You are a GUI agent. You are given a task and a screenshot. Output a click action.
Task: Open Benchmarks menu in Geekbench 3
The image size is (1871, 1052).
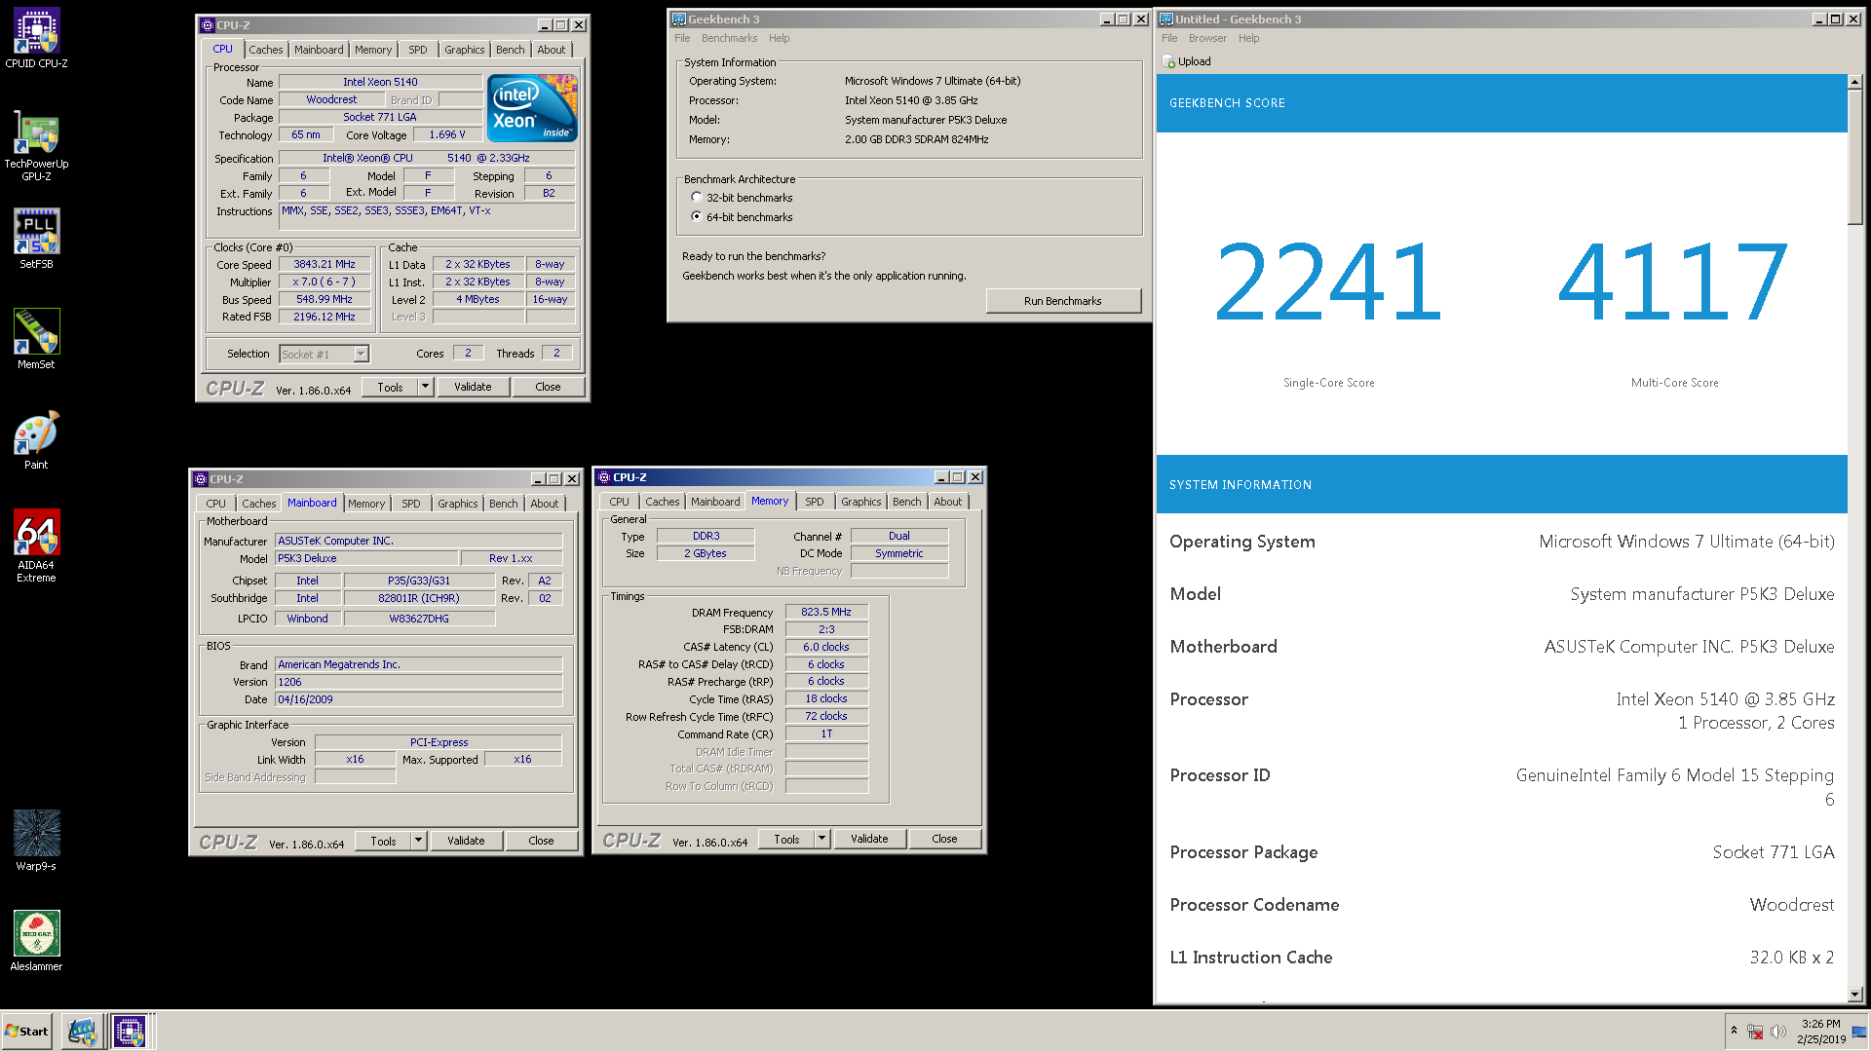[x=729, y=39]
